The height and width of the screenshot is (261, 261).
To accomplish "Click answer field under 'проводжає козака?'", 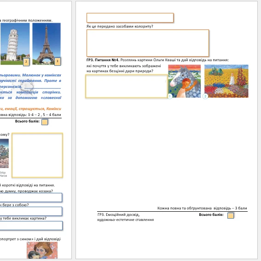I will click(x=31, y=197).
